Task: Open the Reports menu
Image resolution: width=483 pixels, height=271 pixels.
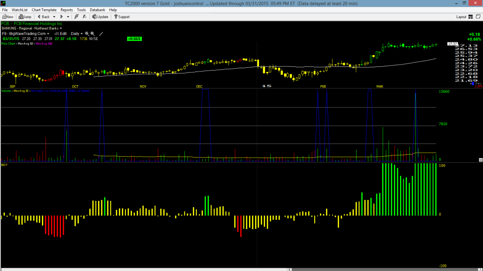Action: click(67, 10)
